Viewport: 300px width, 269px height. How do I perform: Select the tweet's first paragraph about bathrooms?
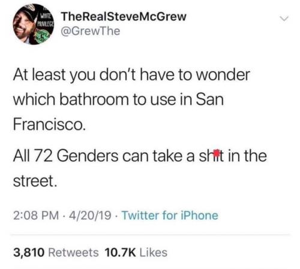(131, 99)
